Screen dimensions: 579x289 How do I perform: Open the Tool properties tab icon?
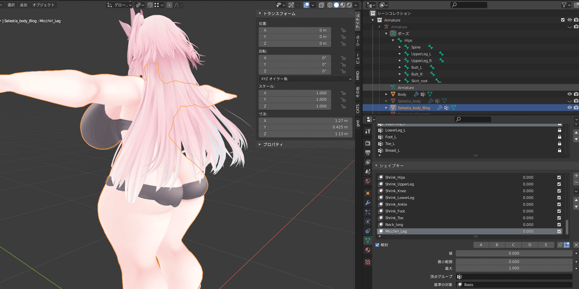[x=368, y=131]
